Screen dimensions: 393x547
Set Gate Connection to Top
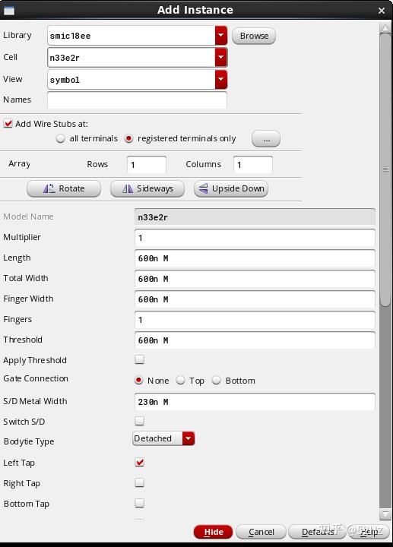[180, 381]
